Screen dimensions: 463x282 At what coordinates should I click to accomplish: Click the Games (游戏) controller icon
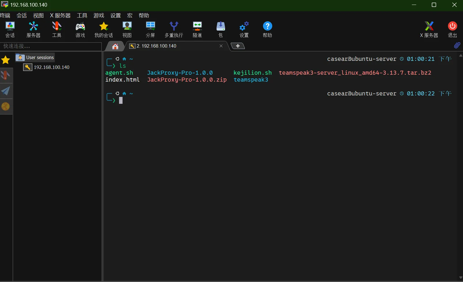coord(80,29)
